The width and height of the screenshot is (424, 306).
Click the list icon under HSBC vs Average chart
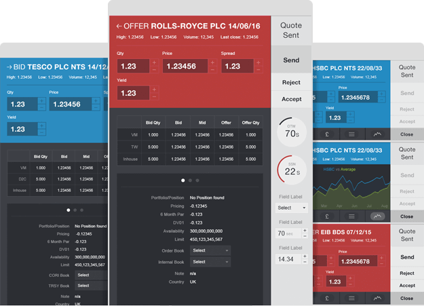pyautogui.click(x=352, y=216)
